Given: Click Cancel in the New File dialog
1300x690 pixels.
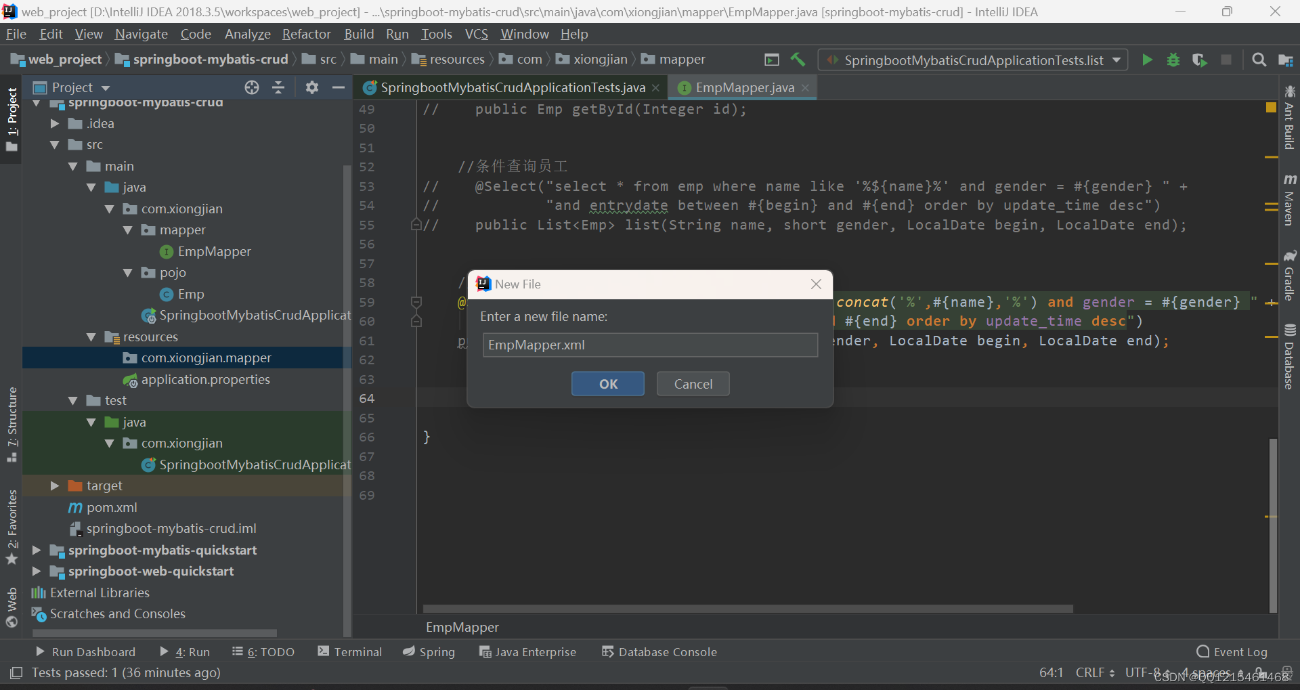Looking at the screenshot, I should point(693,384).
